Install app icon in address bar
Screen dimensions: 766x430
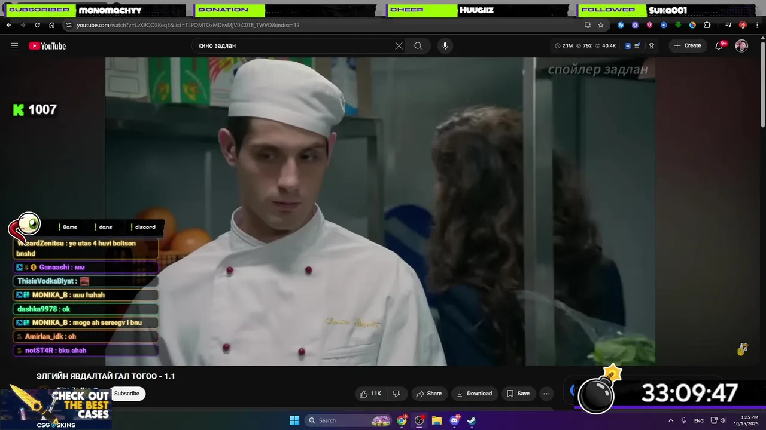588,25
